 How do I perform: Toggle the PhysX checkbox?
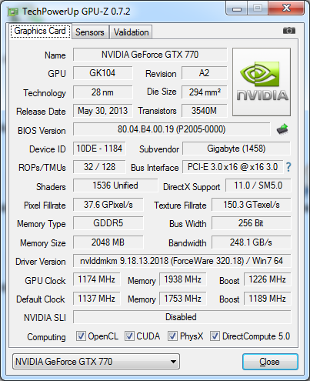click(x=172, y=336)
